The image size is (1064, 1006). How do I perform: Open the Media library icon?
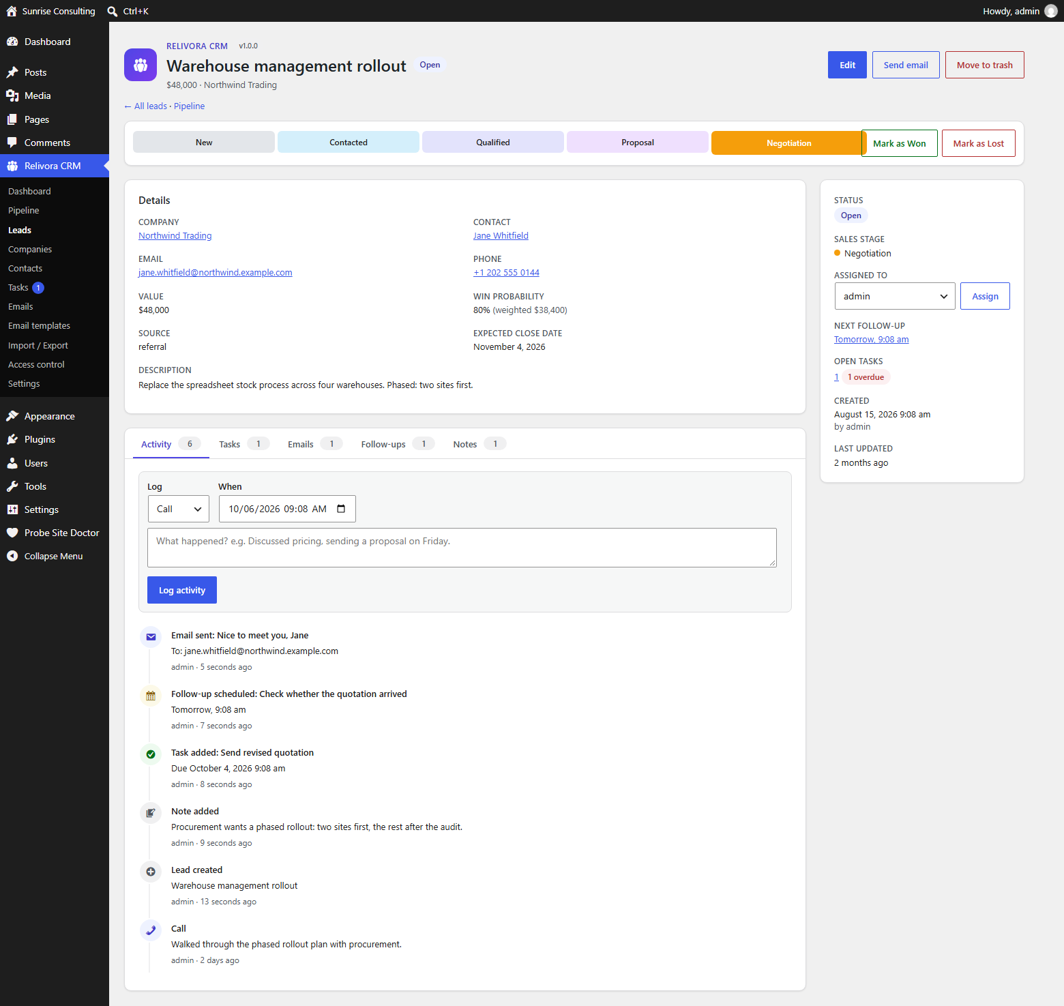12,95
